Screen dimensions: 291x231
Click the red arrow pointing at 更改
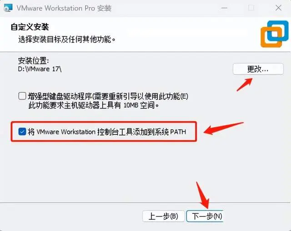tap(245, 84)
